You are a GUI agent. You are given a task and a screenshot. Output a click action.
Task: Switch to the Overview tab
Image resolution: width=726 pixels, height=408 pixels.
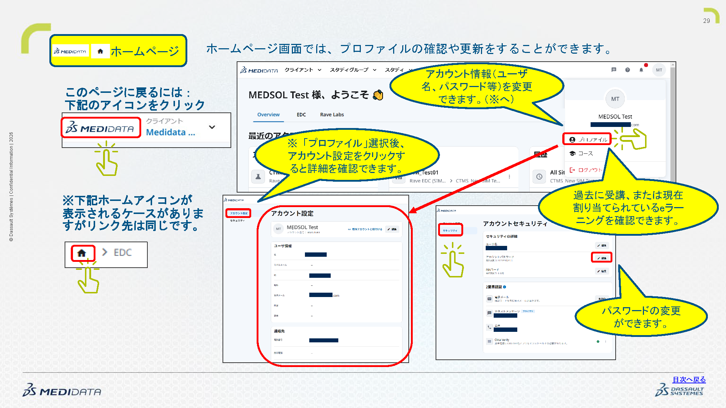[x=268, y=115]
